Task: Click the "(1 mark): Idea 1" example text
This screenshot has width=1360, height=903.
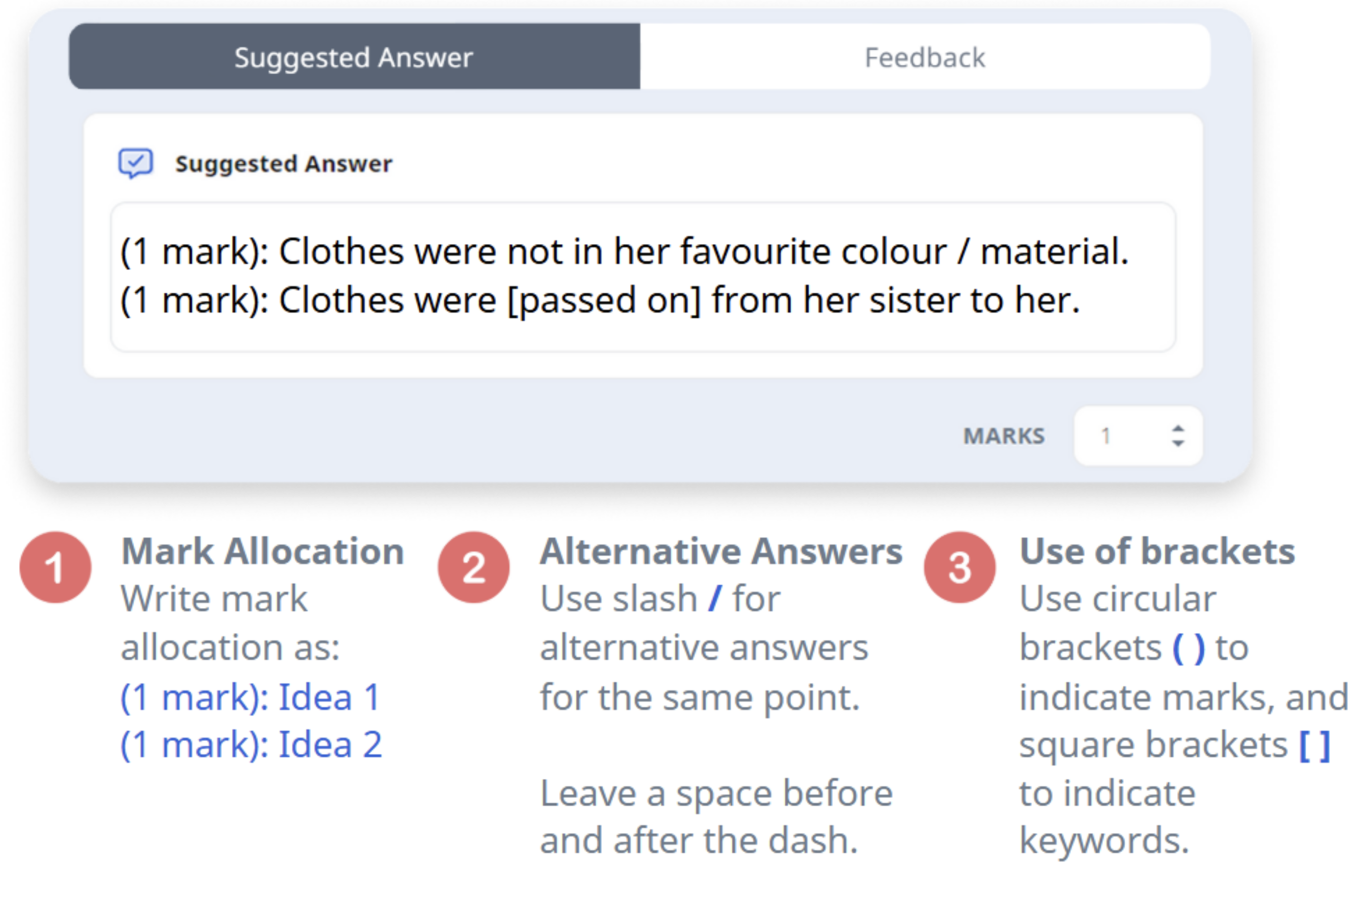Action: click(x=250, y=698)
